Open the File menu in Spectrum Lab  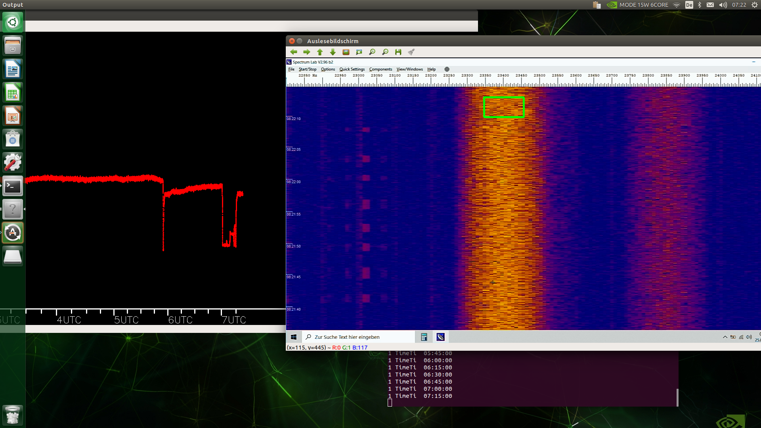click(x=291, y=69)
